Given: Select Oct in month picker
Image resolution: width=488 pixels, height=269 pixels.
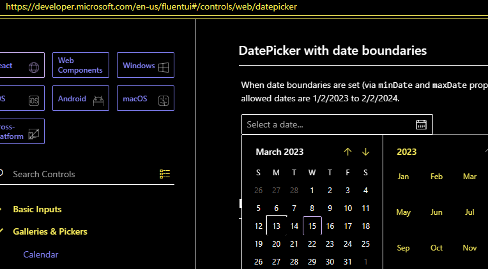Looking at the screenshot, I should tap(436, 248).
